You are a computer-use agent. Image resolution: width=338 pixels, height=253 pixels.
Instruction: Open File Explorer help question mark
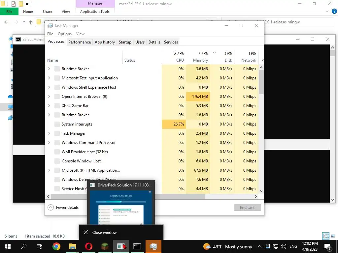pyautogui.click(x=334, y=12)
